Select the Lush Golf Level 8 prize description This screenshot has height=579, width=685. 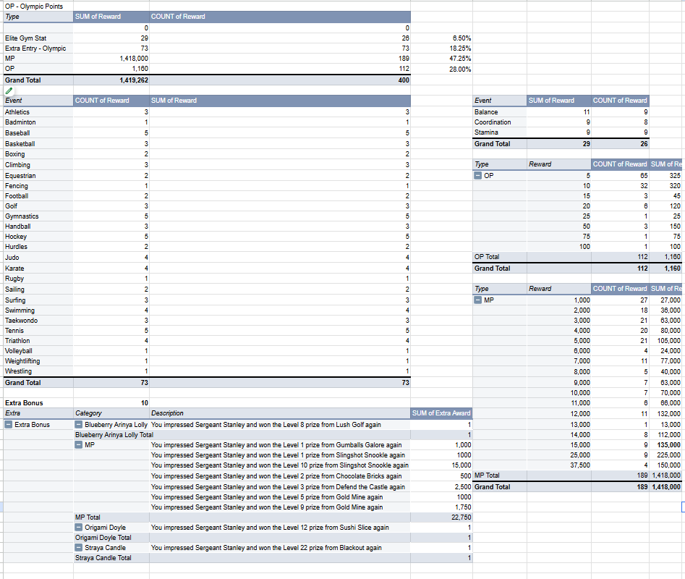pyautogui.click(x=266, y=425)
